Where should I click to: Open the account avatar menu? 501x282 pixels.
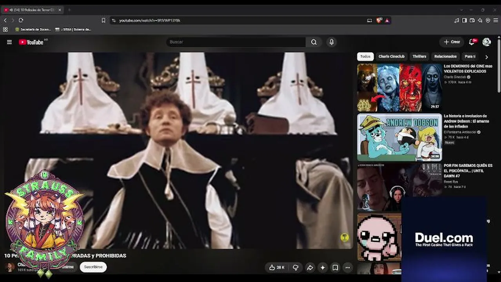point(486,42)
